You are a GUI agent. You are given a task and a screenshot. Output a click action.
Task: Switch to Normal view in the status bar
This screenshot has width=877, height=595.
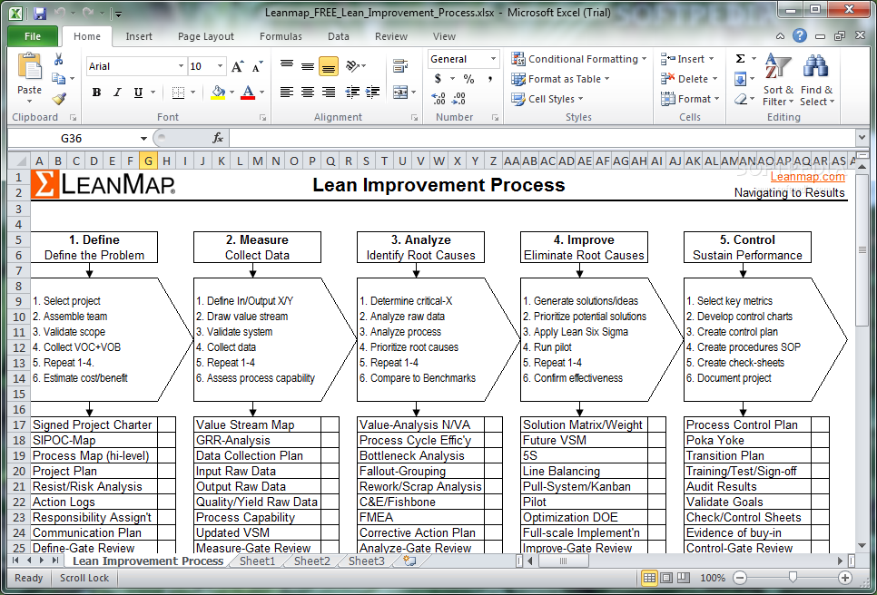click(x=649, y=578)
